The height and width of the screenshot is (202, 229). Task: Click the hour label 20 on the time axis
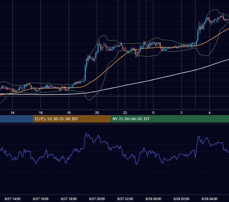[x=97, y=113]
